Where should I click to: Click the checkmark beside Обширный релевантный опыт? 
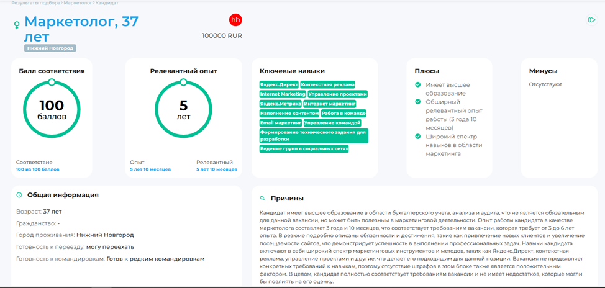pos(418,102)
